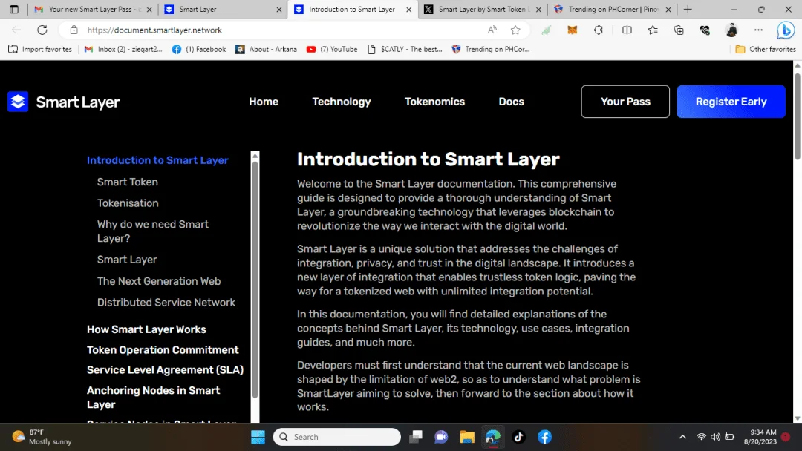This screenshot has height=451, width=802.
Task: Open the Home nav item
Action: click(264, 102)
